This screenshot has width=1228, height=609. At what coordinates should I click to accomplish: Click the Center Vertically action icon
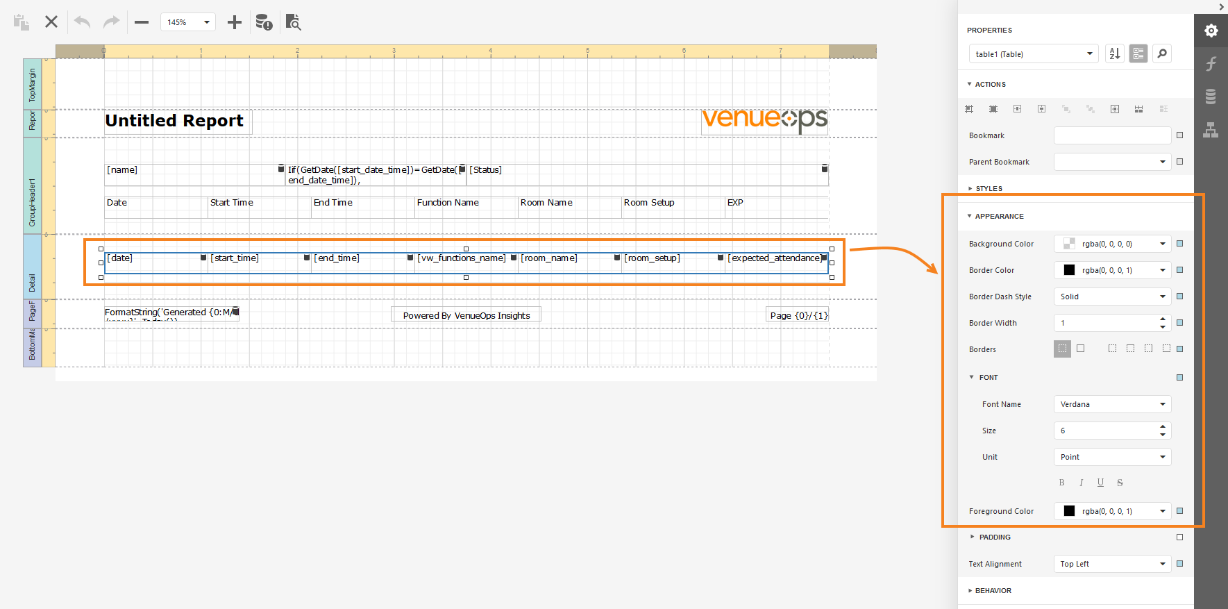click(1042, 109)
